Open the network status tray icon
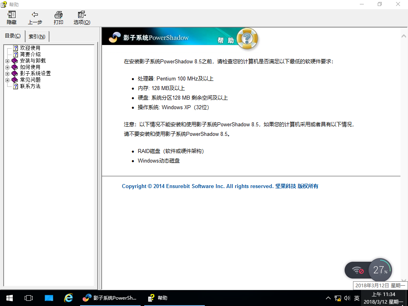This screenshot has width=408, height=306. pos(338,298)
